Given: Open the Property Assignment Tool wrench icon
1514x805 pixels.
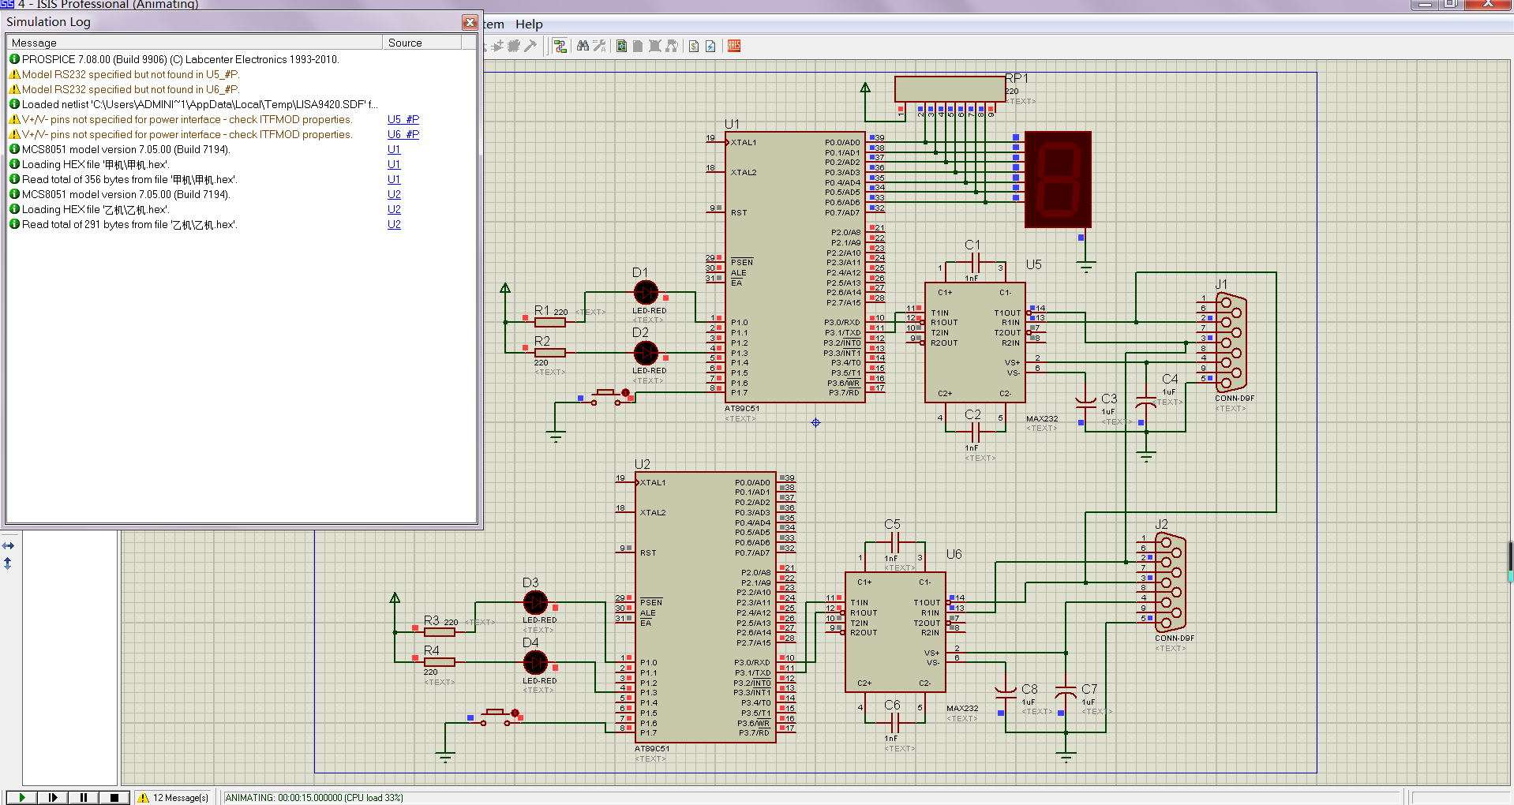Looking at the screenshot, I should pos(599,46).
